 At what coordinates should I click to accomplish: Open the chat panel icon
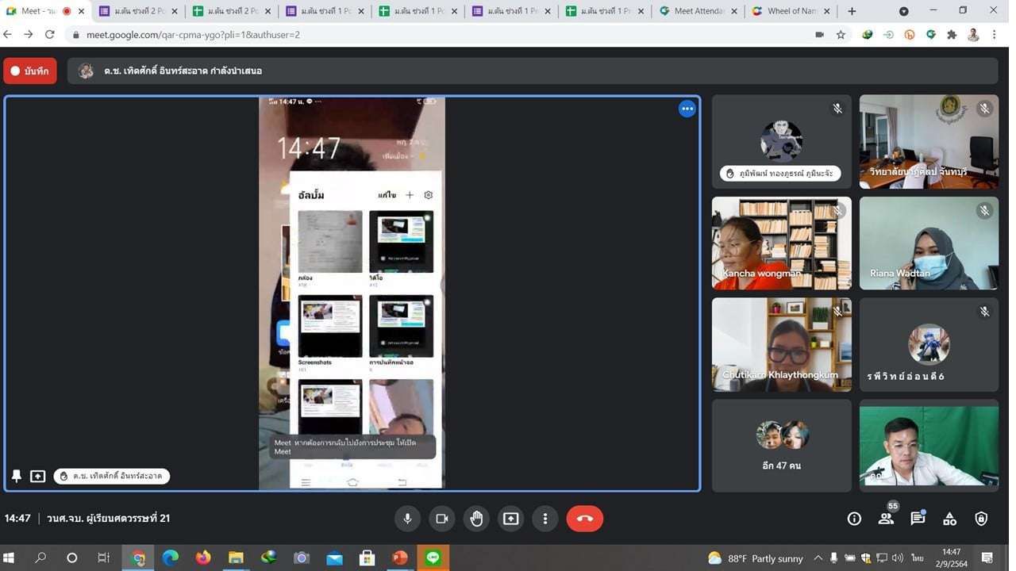point(918,519)
